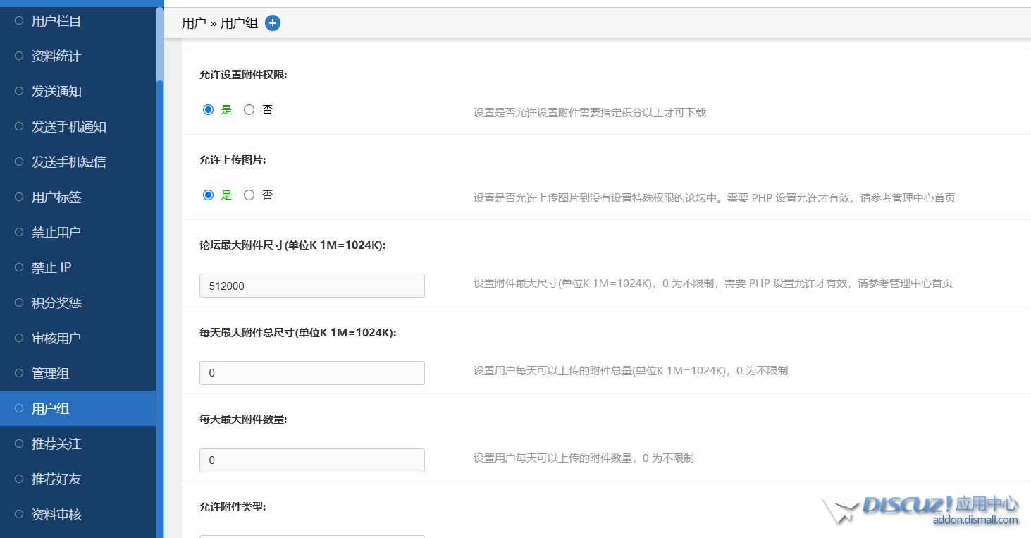This screenshot has width=1031, height=538.
Task: Open 资料统计 in the sidebar
Action: (x=56, y=56)
